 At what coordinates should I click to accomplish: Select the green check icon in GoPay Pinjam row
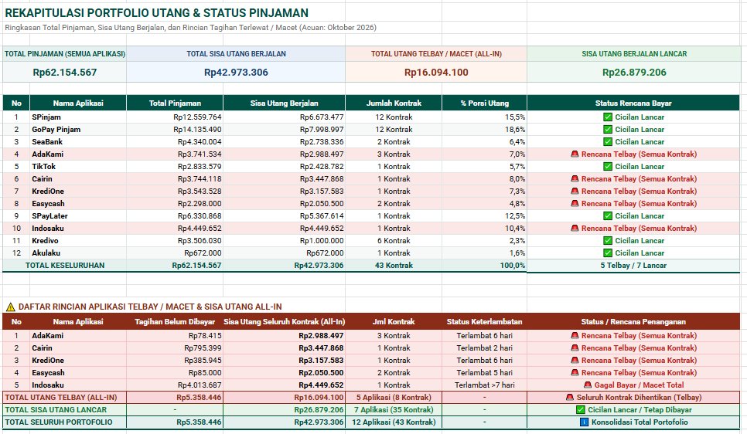click(607, 130)
